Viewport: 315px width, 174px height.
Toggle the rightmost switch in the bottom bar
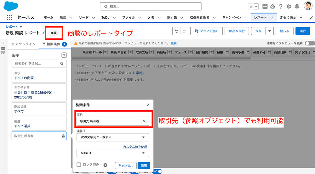157,171
